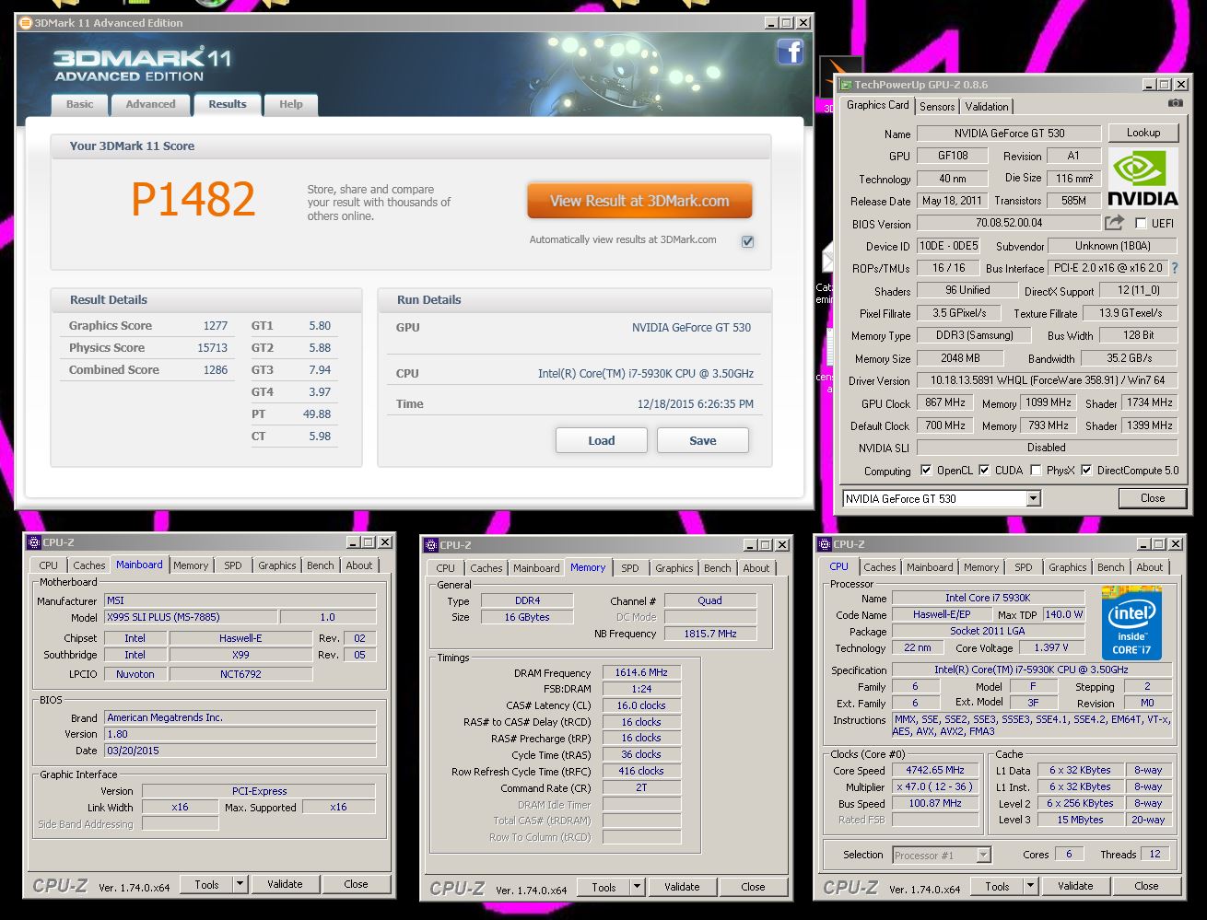Image resolution: width=1207 pixels, height=920 pixels.
Task: Open Graphics tab in the Mainboard CPU-Z window
Action: (x=277, y=565)
